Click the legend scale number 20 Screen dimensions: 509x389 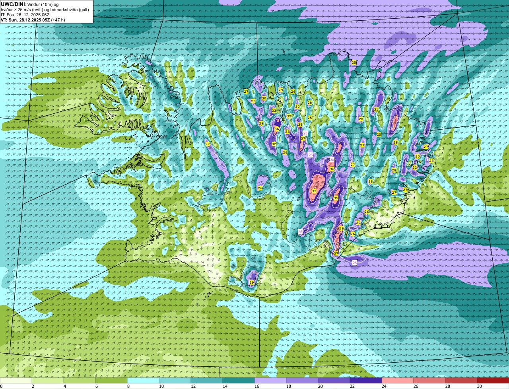click(320, 386)
